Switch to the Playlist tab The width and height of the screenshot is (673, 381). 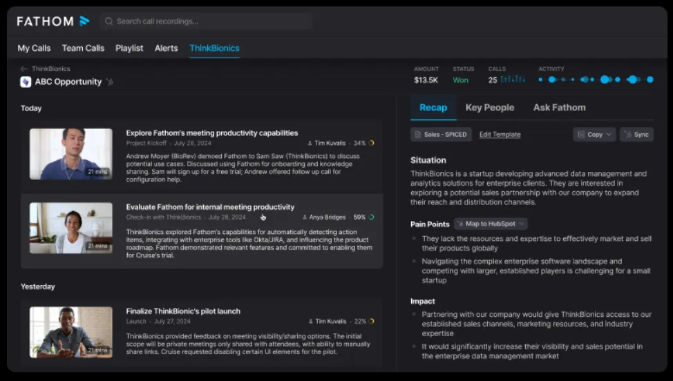click(x=129, y=48)
